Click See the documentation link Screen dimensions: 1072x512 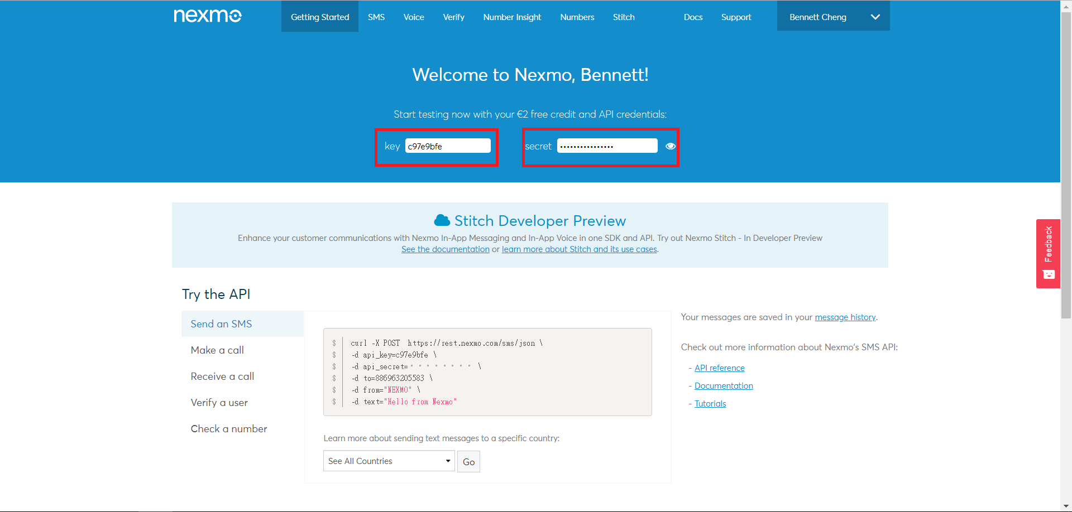(445, 249)
